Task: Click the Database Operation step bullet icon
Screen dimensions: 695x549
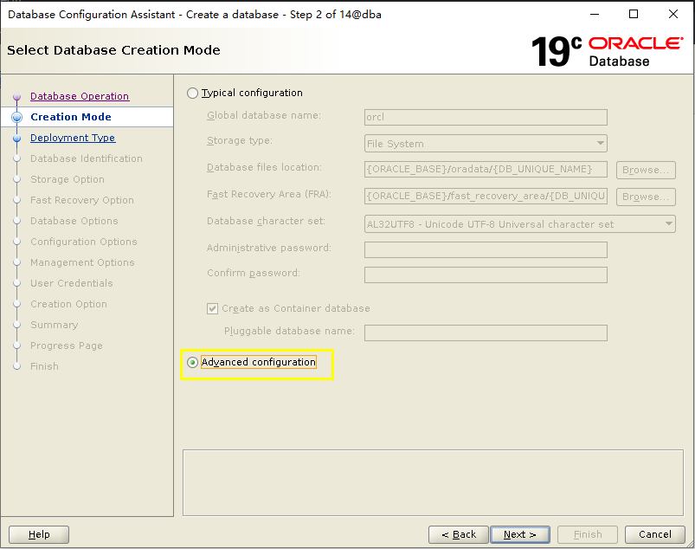Action: point(16,96)
